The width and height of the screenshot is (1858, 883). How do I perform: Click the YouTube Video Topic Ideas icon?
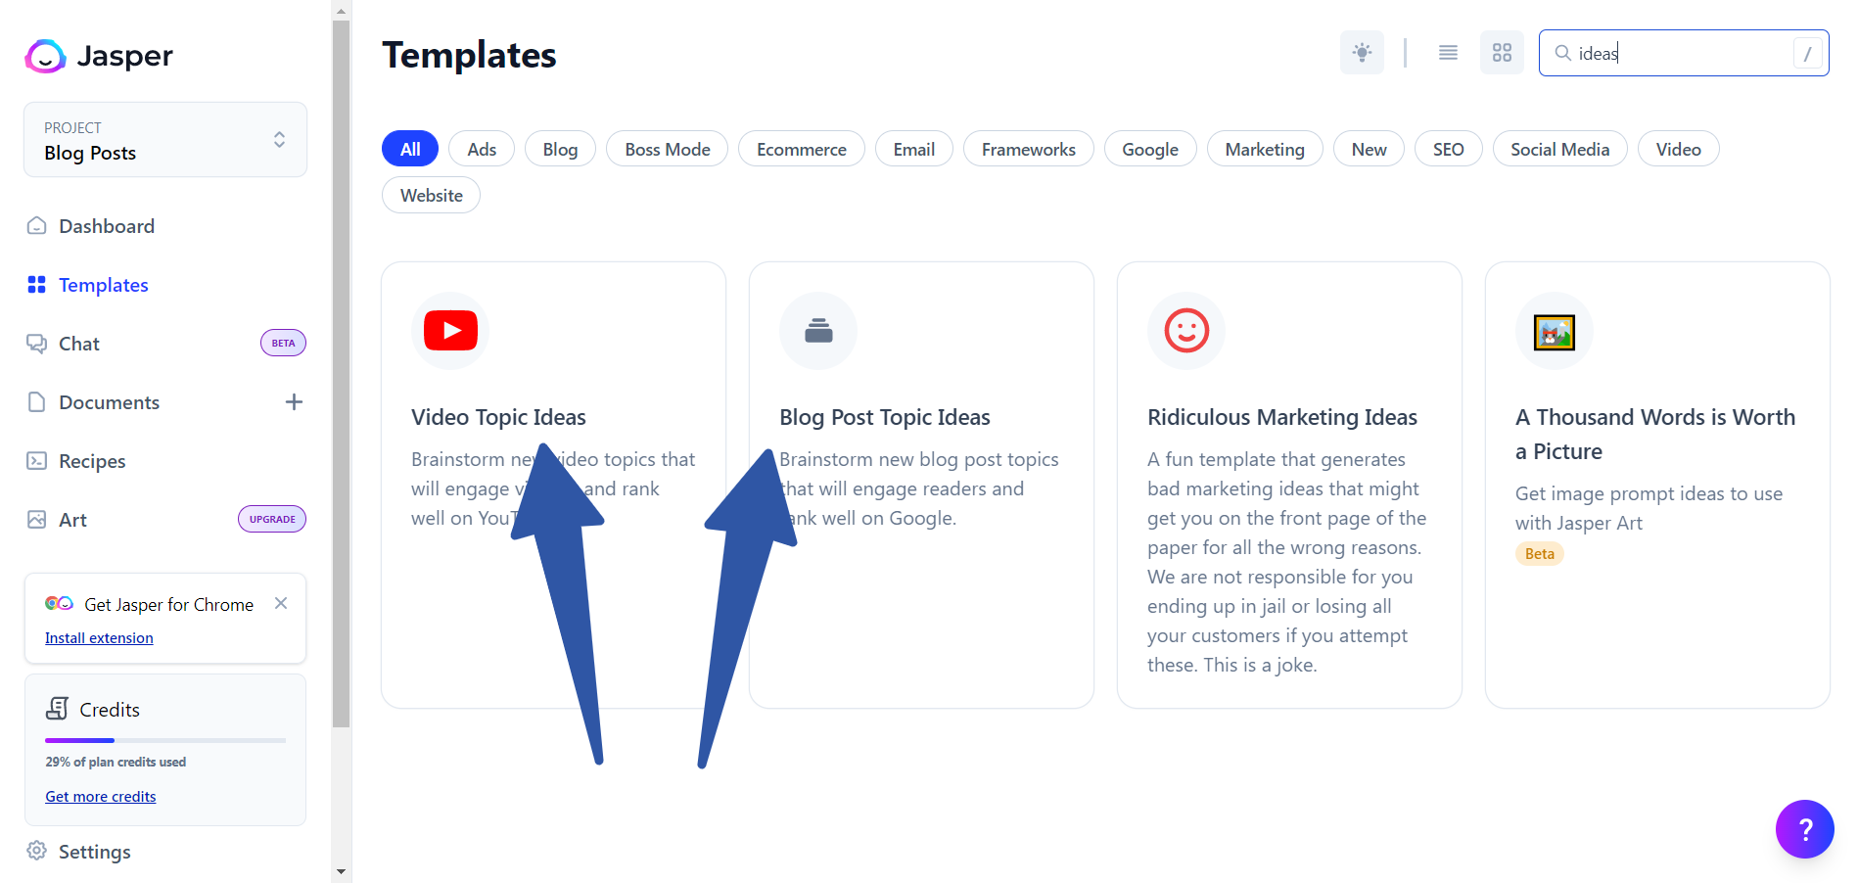click(450, 331)
